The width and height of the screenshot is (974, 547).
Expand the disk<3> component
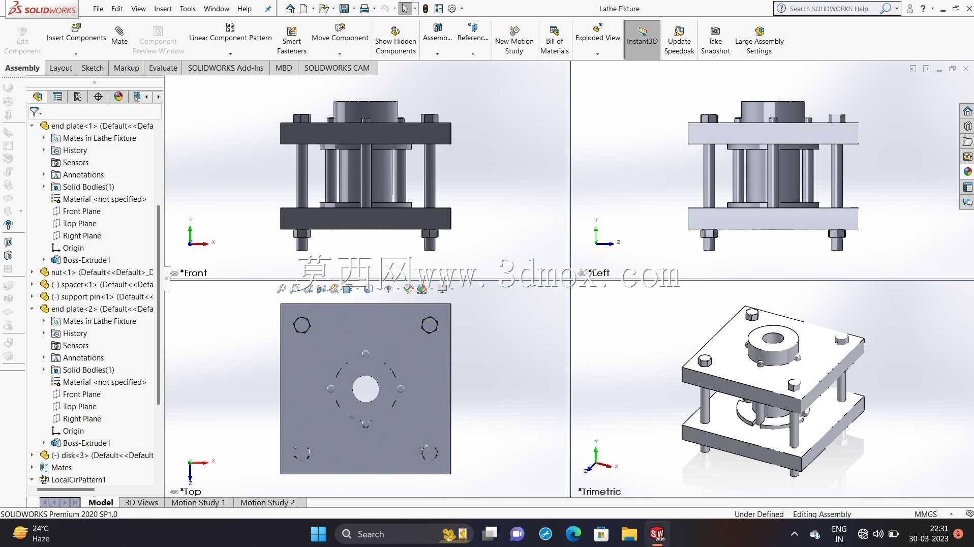(32, 455)
